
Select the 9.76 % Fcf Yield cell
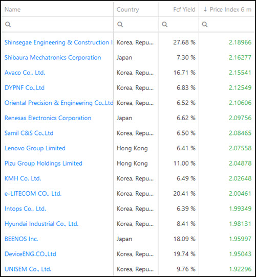tap(186, 269)
